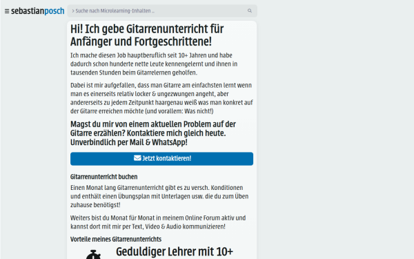The height and width of the screenshot is (259, 414).
Task: Click the paragraph starting 'Weiters bist du Monat'
Action: (x=158, y=222)
